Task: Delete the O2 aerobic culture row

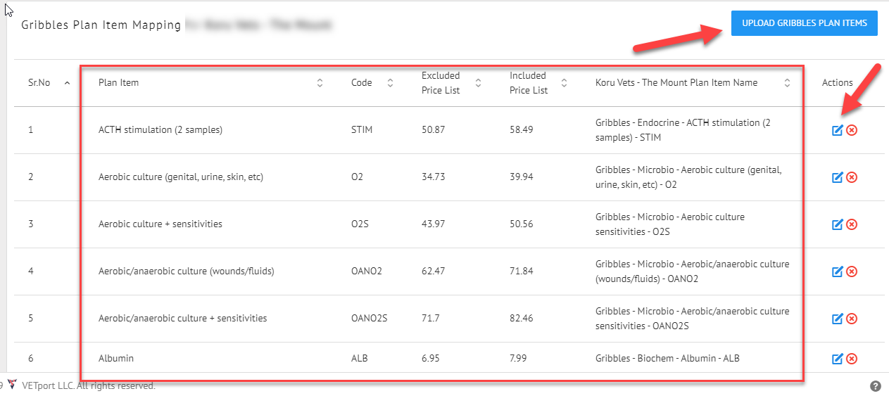Action: pyautogui.click(x=852, y=177)
